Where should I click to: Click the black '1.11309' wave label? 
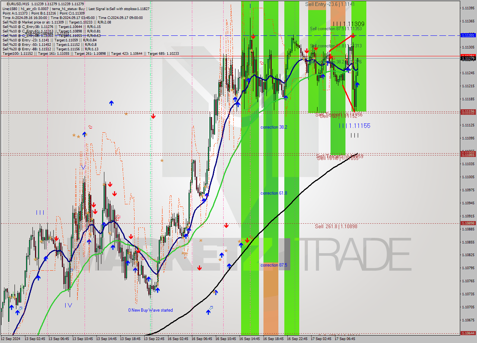[354, 24]
